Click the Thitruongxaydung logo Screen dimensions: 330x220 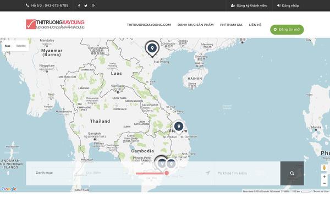(55, 24)
